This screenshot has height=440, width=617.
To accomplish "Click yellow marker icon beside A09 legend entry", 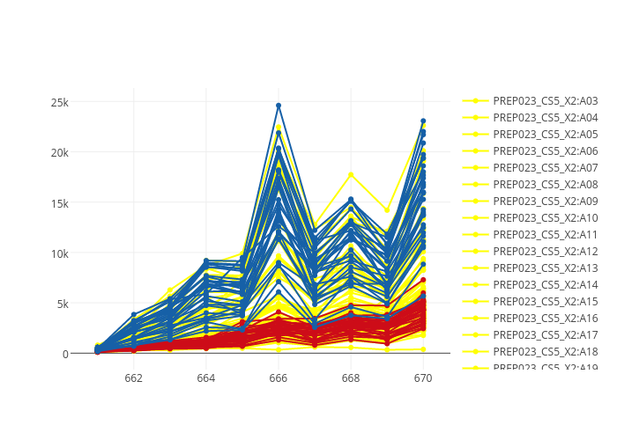I will (x=476, y=202).
